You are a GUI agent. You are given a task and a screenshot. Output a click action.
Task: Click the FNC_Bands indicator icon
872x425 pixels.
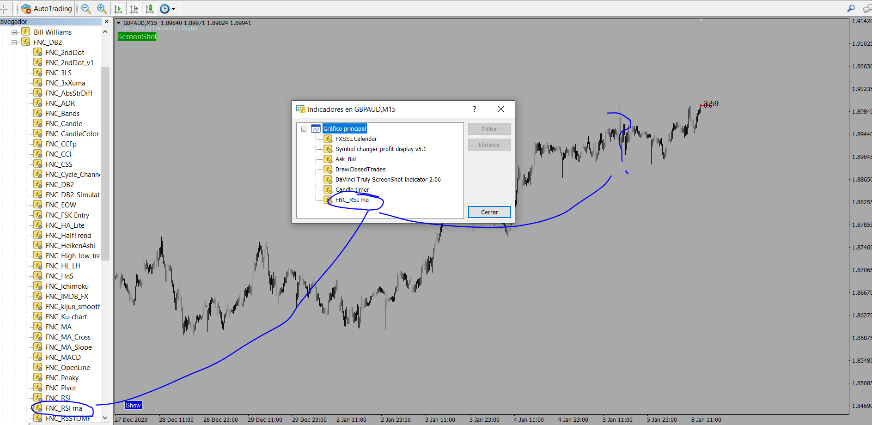(38, 113)
